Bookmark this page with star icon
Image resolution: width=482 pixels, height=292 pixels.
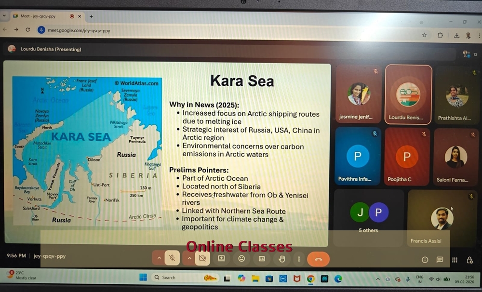click(x=424, y=35)
